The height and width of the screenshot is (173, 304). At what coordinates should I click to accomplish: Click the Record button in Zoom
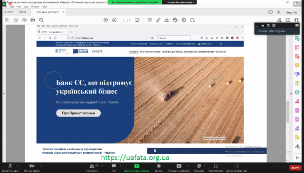coord(159,167)
